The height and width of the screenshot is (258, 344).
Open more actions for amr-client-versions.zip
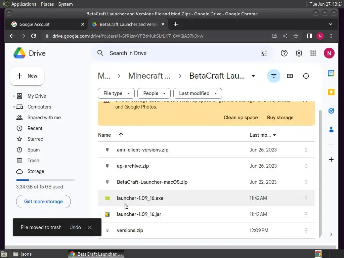point(306,150)
